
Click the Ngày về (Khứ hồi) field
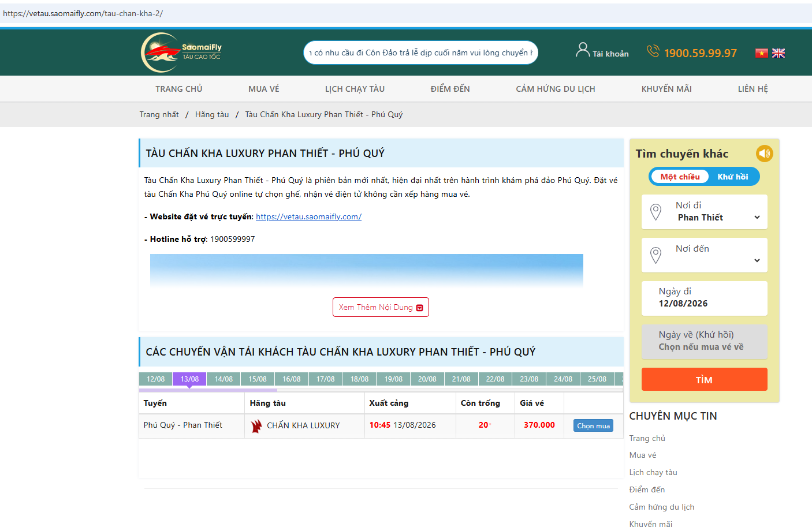tap(705, 342)
